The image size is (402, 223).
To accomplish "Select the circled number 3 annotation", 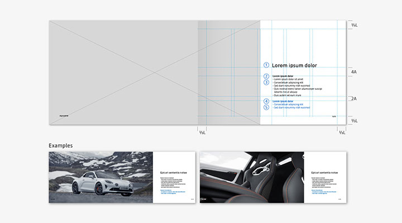I will pos(266,83).
